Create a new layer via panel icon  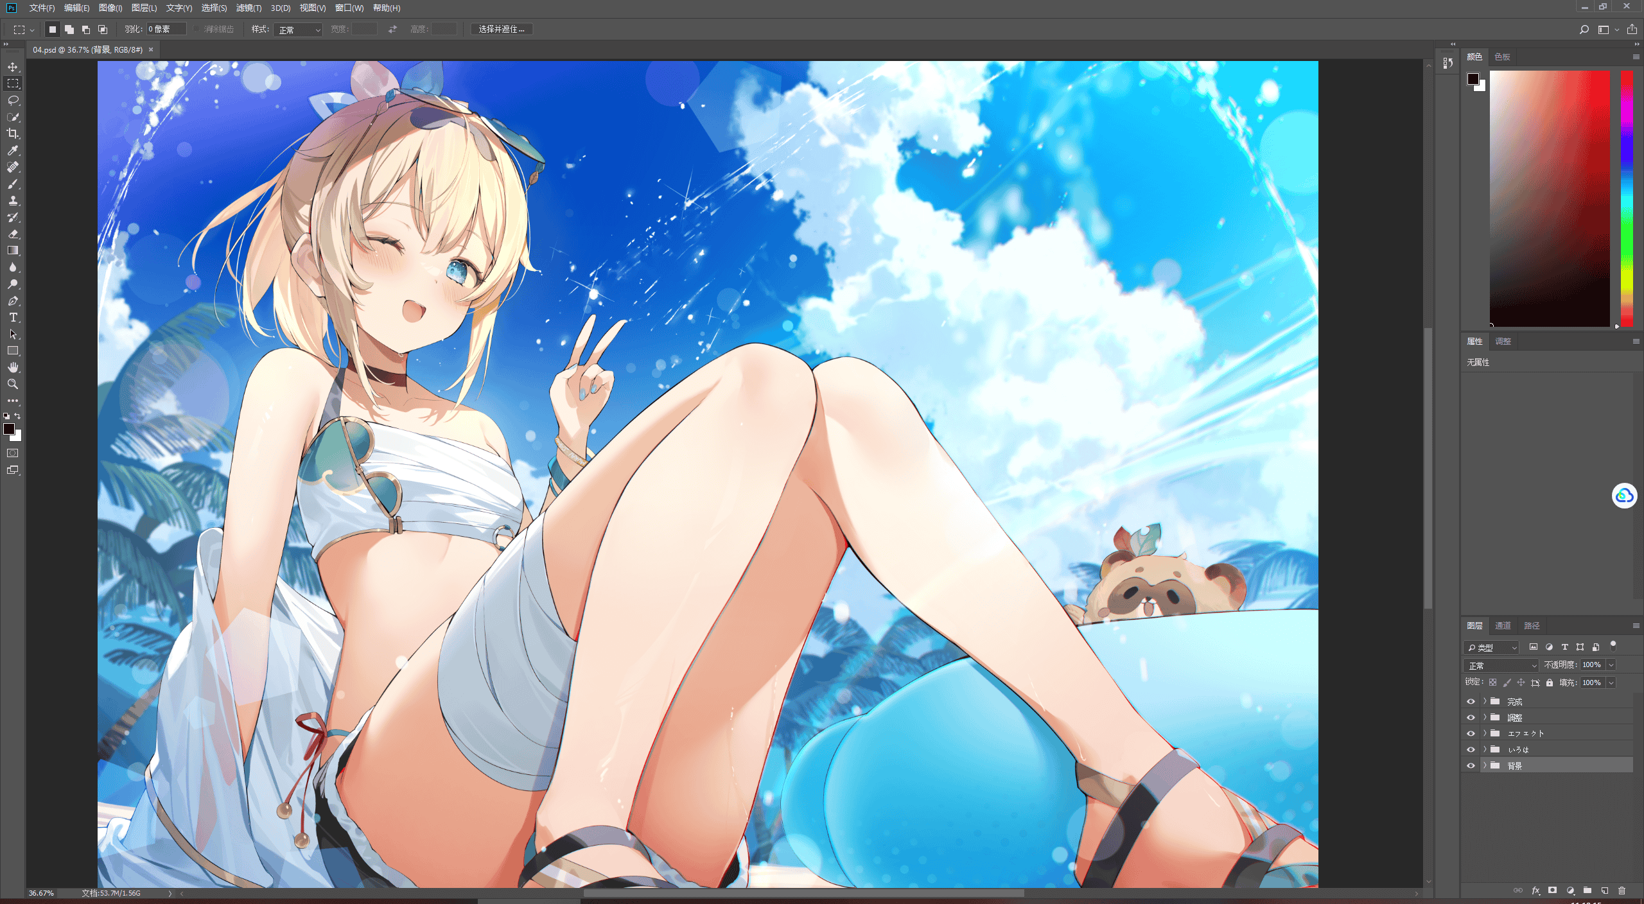tap(1605, 891)
